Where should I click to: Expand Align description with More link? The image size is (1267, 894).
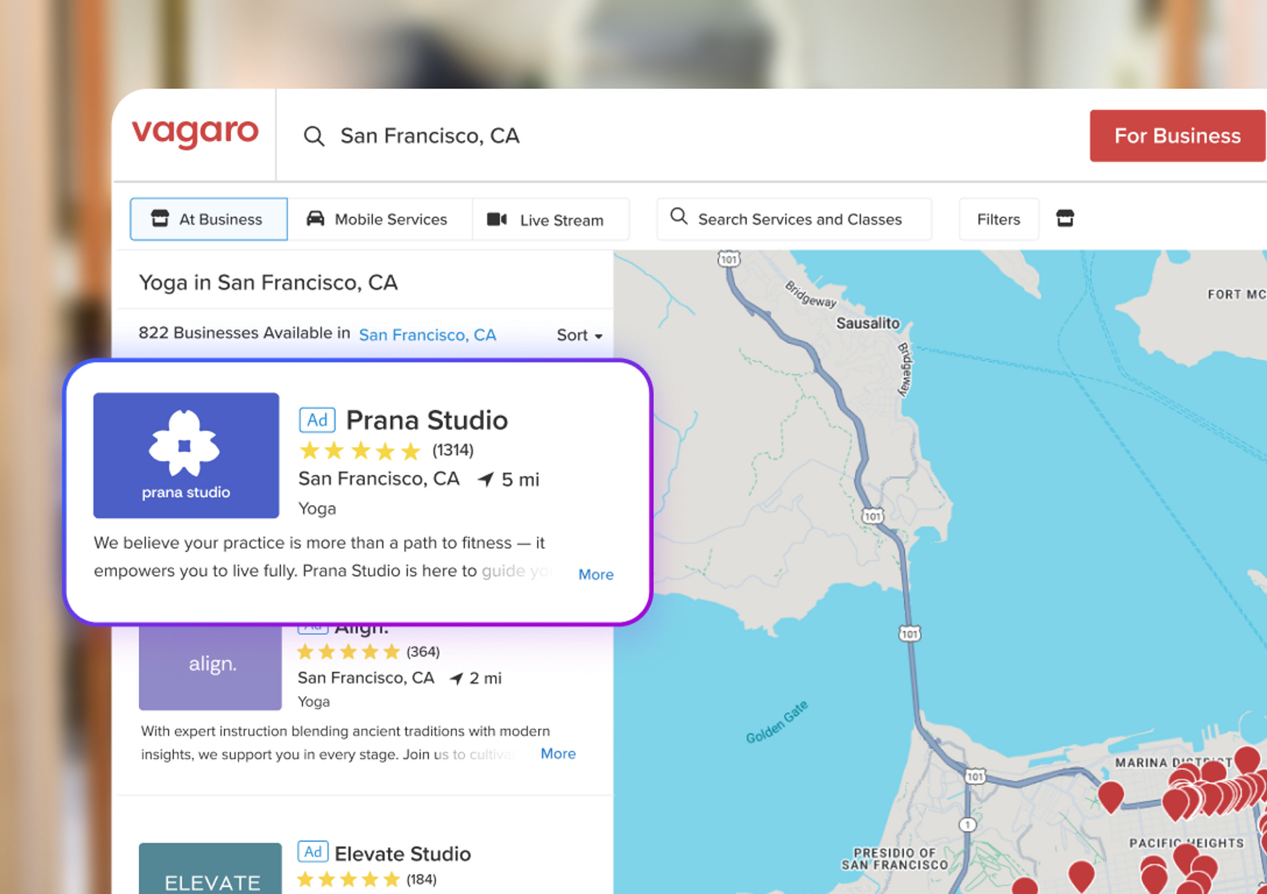pos(558,754)
